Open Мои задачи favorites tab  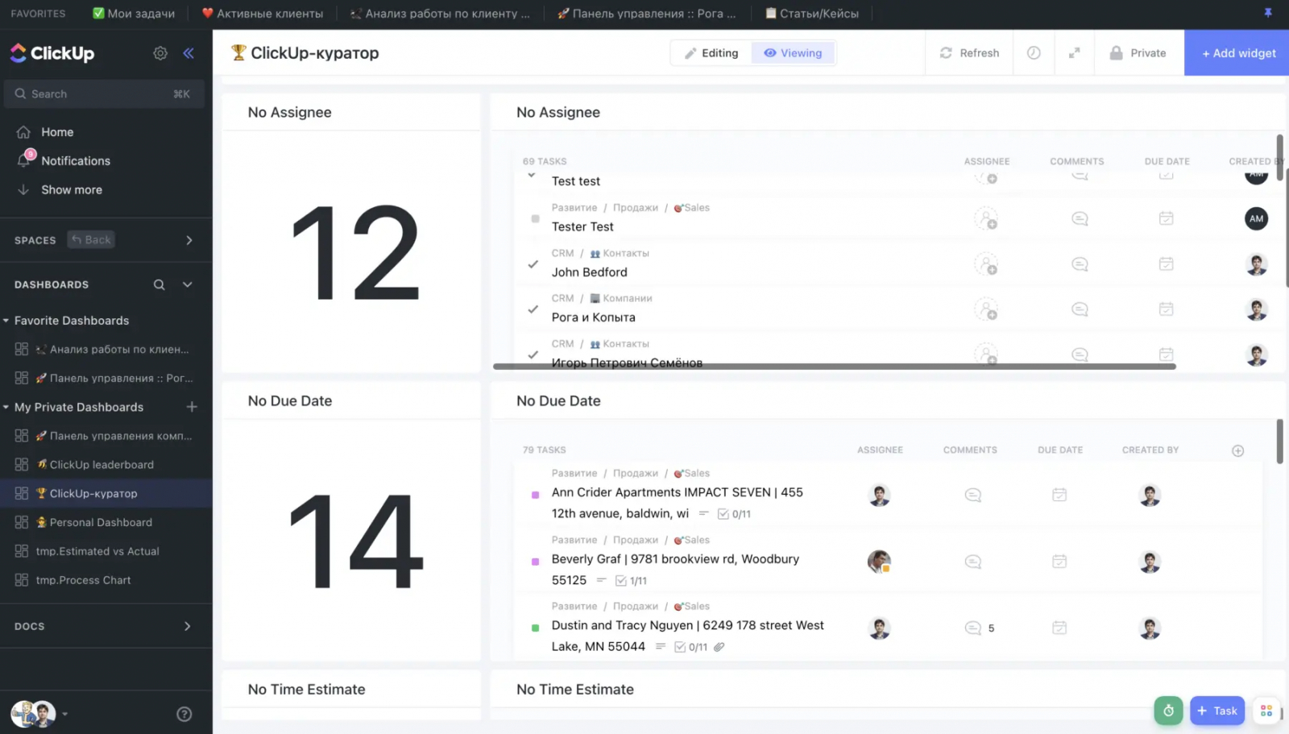pyautogui.click(x=134, y=14)
